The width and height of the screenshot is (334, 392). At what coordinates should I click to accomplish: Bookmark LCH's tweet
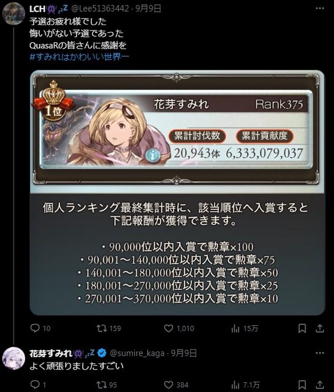click(302, 328)
